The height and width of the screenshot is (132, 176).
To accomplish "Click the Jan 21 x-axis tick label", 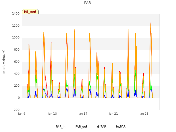I will (x=113, y=114).
